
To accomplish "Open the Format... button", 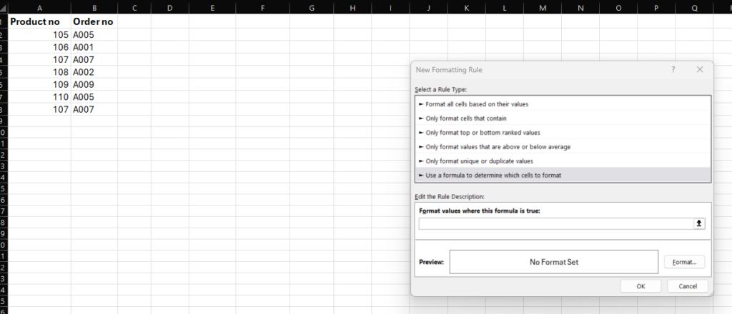I will [684, 263].
